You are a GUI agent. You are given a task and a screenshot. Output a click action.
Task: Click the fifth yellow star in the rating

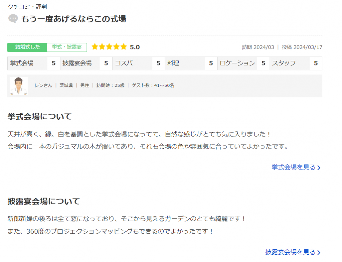pyautogui.click(x=124, y=47)
